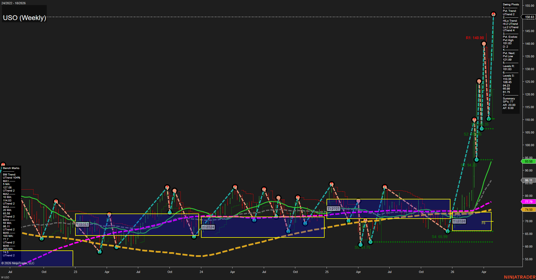
Task: Select the teal pivot dot near S4: 94.23
Action: 477,160
